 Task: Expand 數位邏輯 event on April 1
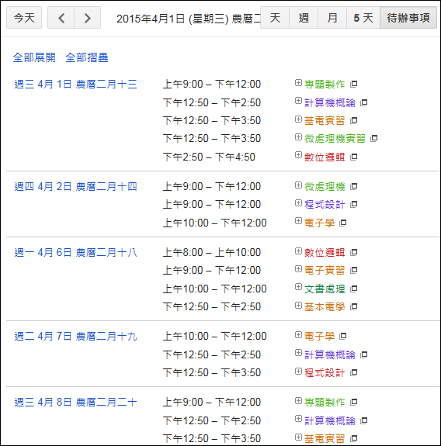(298, 155)
